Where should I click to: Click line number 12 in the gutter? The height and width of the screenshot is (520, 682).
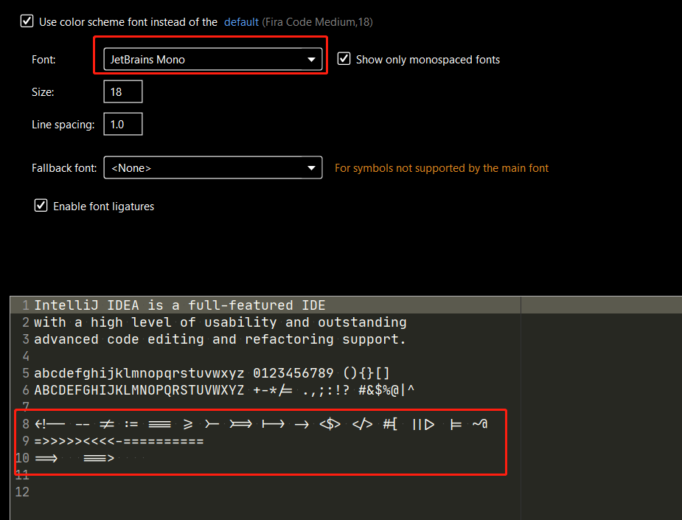tap(21, 492)
